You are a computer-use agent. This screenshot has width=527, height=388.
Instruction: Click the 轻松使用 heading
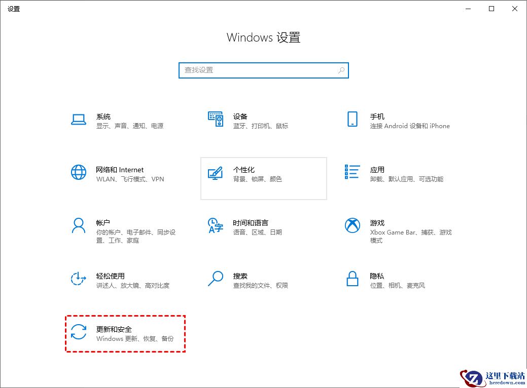[x=110, y=276]
